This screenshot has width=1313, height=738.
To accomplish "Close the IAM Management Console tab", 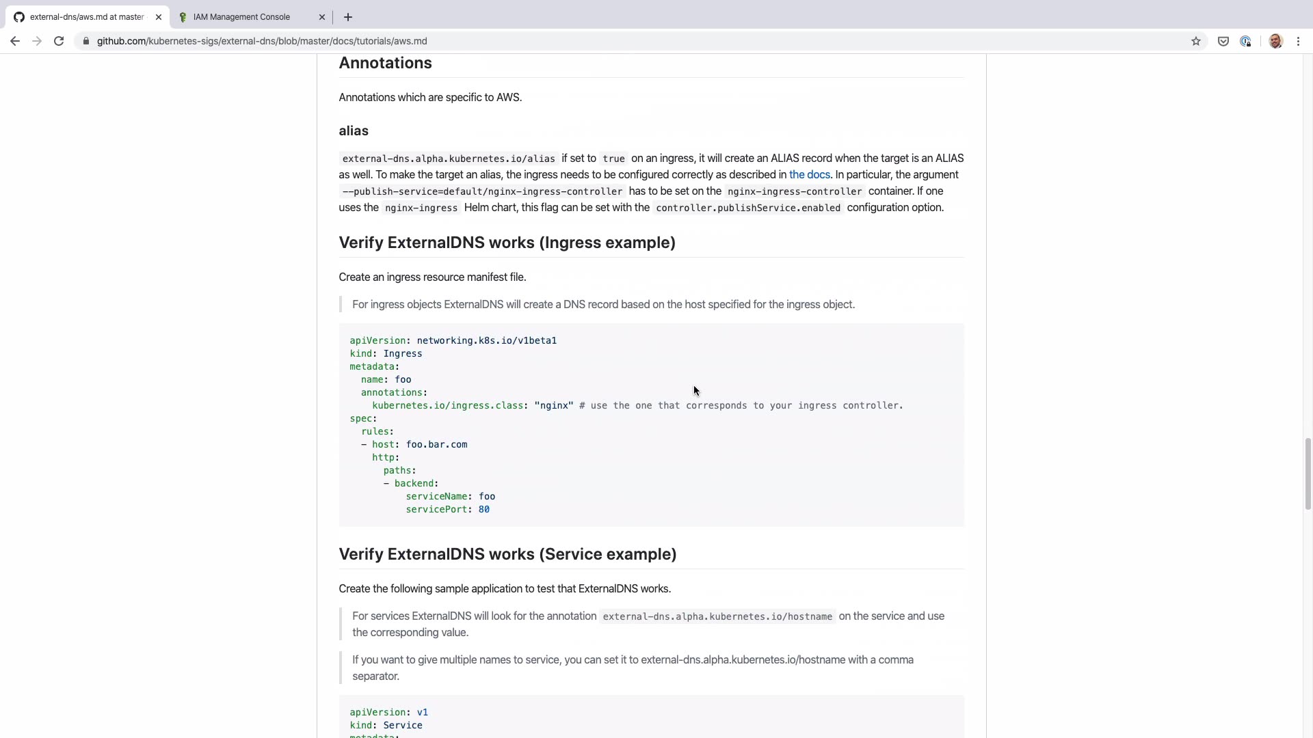I will pos(322,17).
